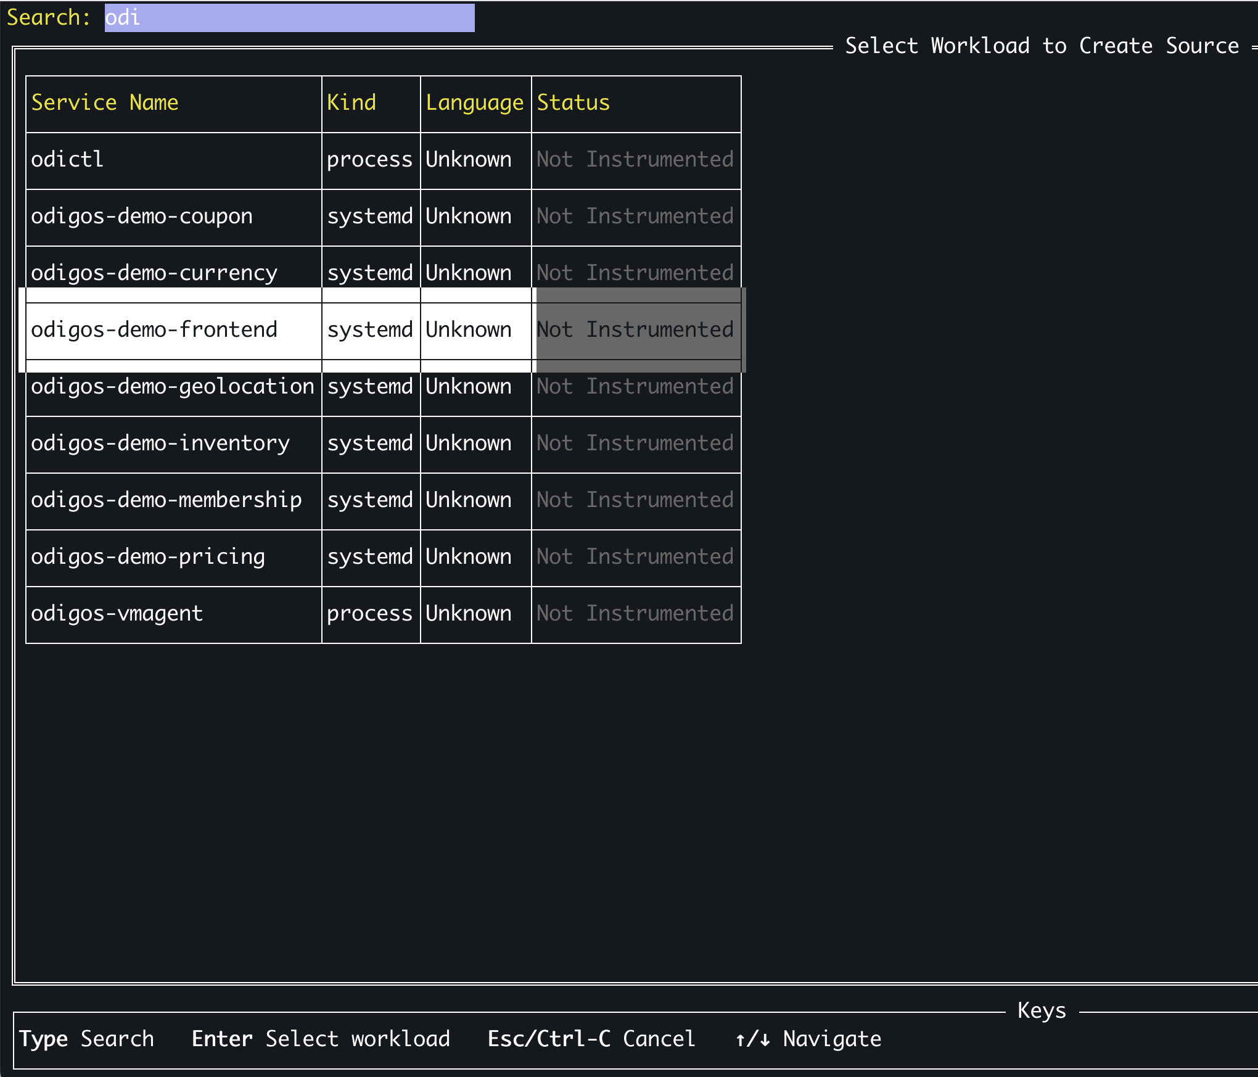This screenshot has height=1077, width=1258.
Task: Click the Language column header
Action: [475, 103]
